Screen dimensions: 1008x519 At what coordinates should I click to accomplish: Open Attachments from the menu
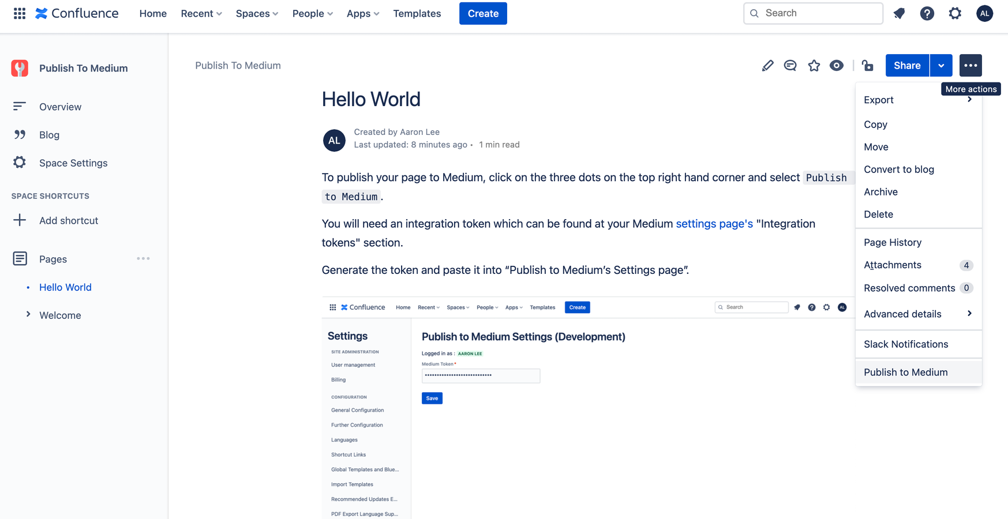pos(919,265)
